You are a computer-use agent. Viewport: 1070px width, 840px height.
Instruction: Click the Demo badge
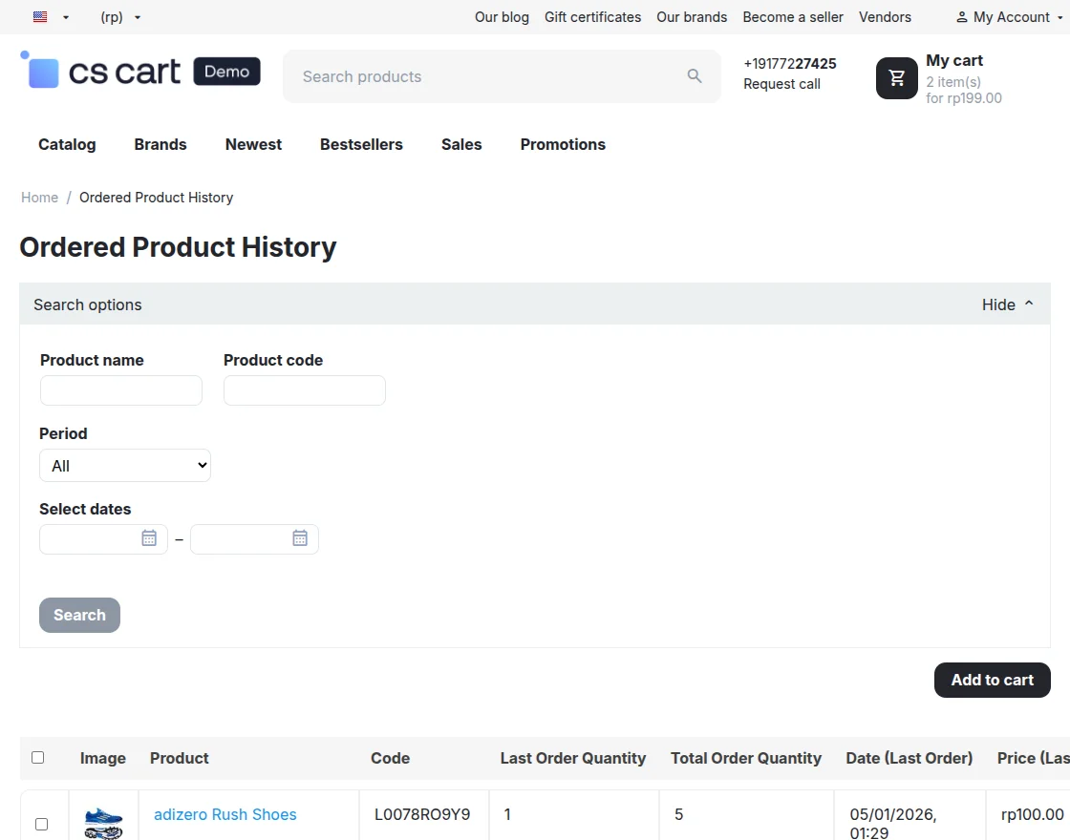(x=226, y=71)
